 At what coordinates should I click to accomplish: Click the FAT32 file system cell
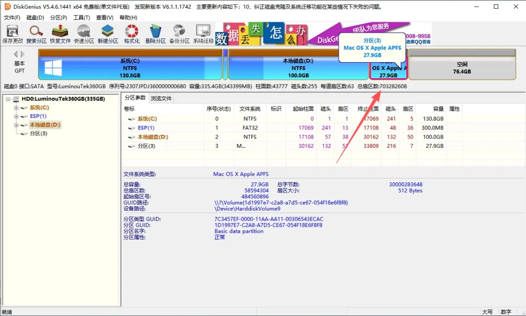pyautogui.click(x=250, y=128)
